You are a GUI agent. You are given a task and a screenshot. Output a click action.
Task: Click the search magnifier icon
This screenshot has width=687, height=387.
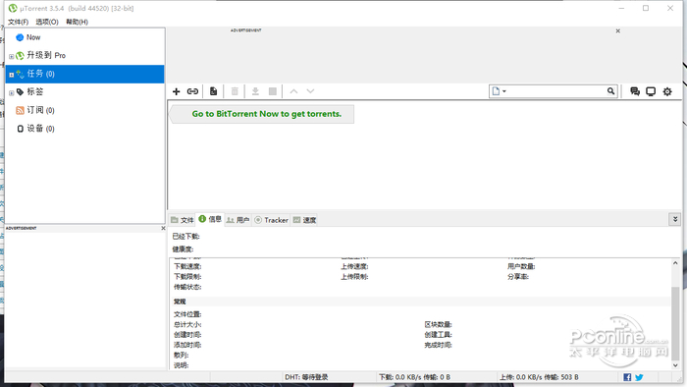[x=610, y=91]
